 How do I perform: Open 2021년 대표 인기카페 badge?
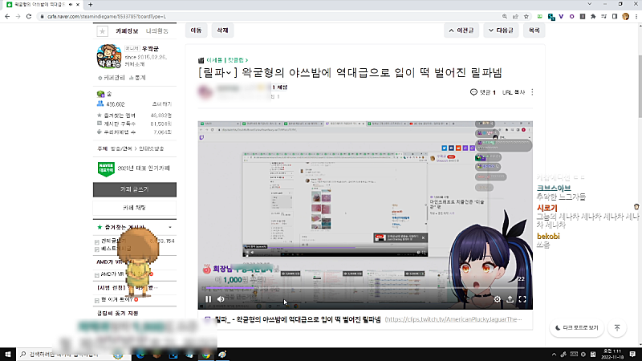(x=135, y=168)
